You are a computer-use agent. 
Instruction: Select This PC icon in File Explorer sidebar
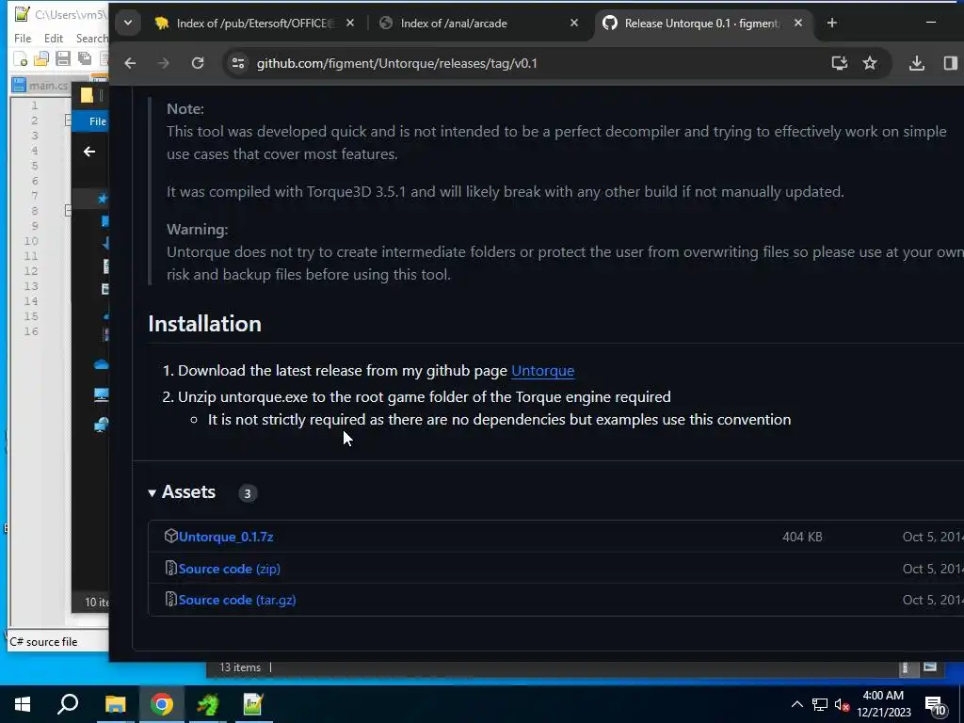pos(102,394)
